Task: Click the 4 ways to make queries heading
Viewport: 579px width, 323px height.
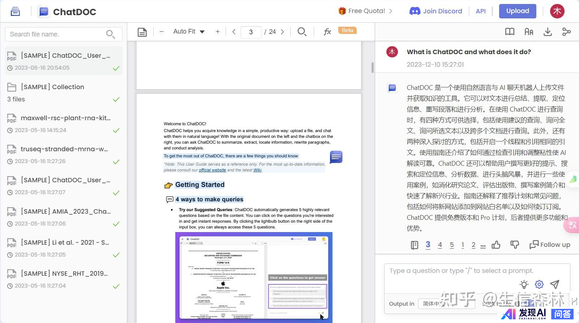Action: tap(209, 199)
